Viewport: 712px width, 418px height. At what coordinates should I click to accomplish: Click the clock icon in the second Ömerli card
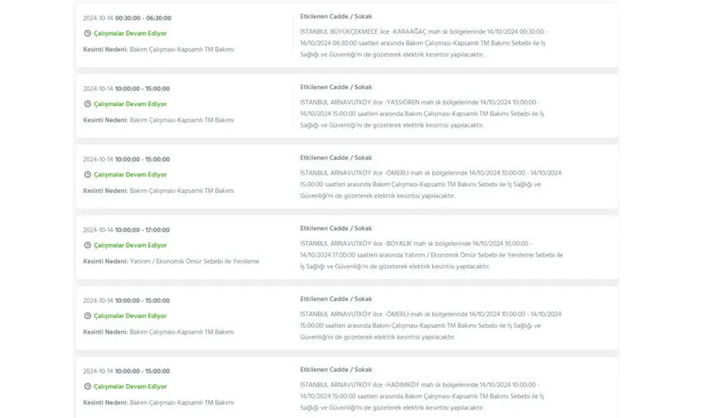coord(88,315)
